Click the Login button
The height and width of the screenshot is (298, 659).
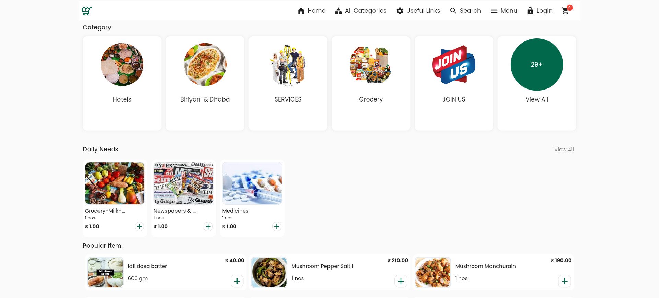pos(540,11)
